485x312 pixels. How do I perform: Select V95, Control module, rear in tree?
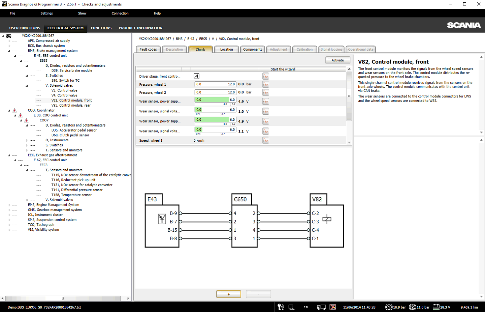click(x=71, y=105)
